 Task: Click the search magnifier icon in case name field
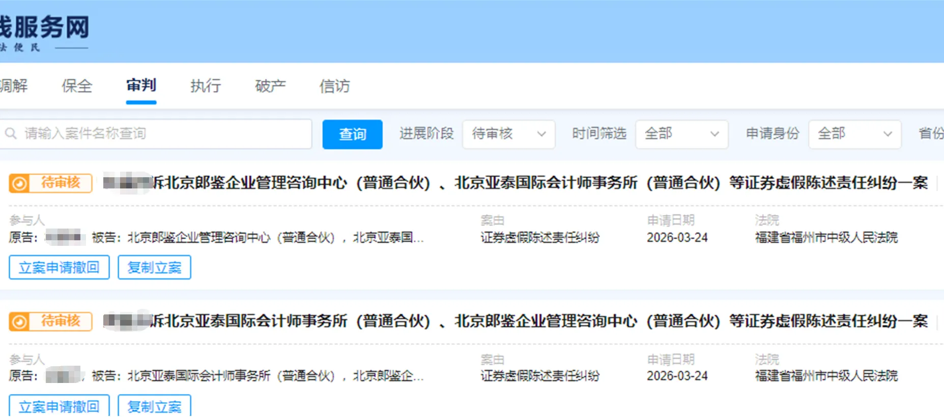pos(11,134)
